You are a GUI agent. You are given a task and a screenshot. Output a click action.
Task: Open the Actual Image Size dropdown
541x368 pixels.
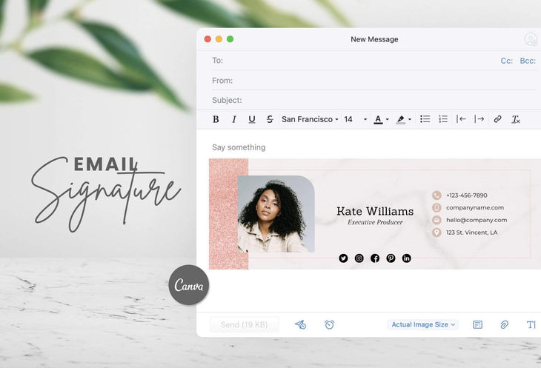coord(423,324)
